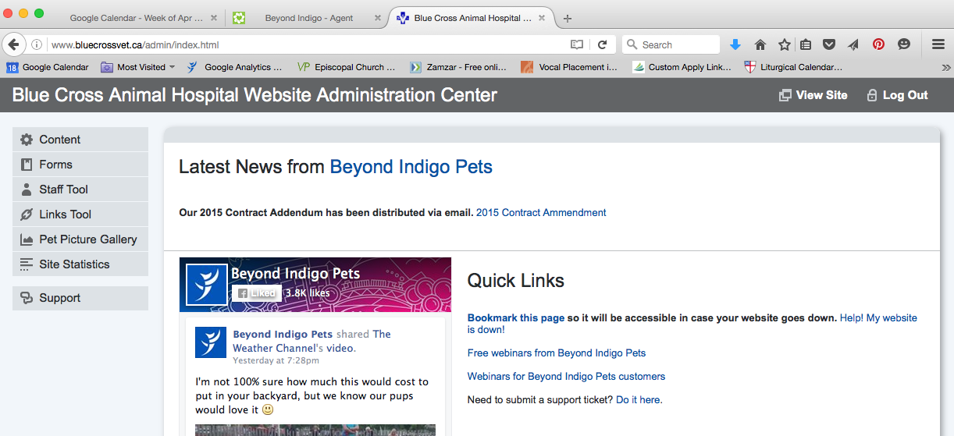The image size is (954, 436).
Task: Save page to Pocket icon
Action: pyautogui.click(x=830, y=45)
